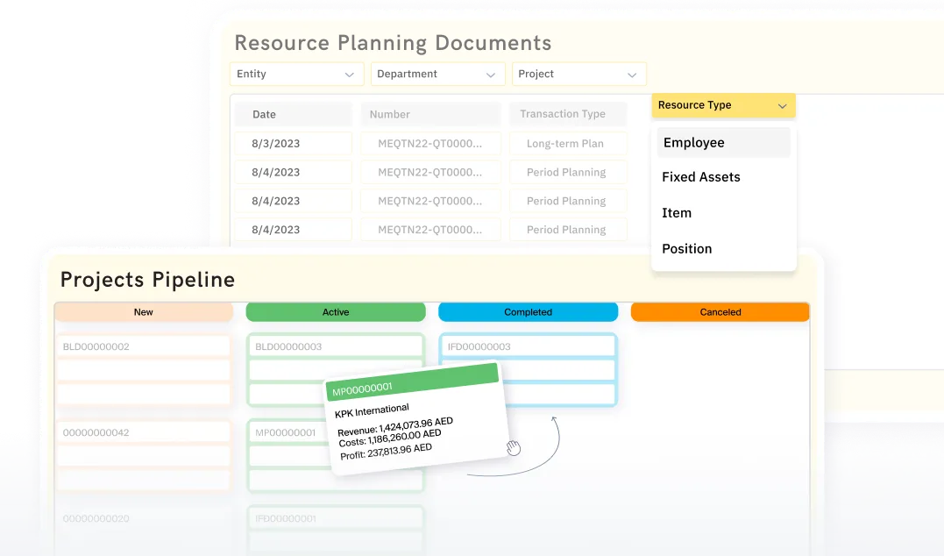Screen dimensions: 944x556
Task: Collapse the Resource Type dropdown chevron
Action: (x=783, y=105)
